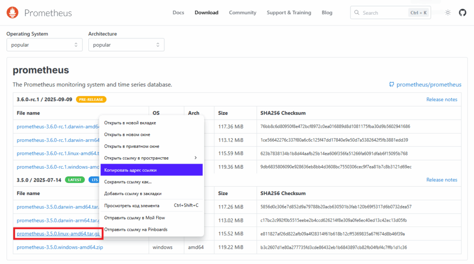474x264 pixels.
Task: Click the 117.26 MiB size cell
Action: coord(231,207)
